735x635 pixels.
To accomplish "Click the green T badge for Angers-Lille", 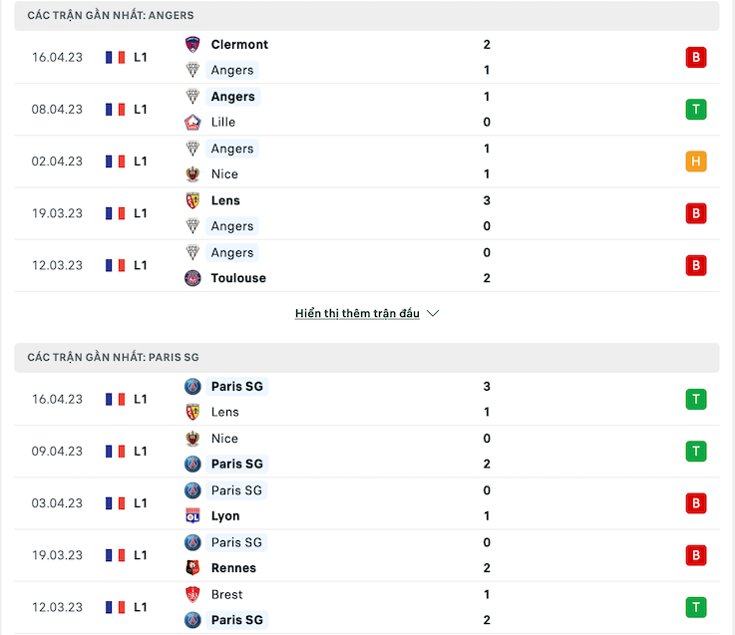I will pos(696,110).
